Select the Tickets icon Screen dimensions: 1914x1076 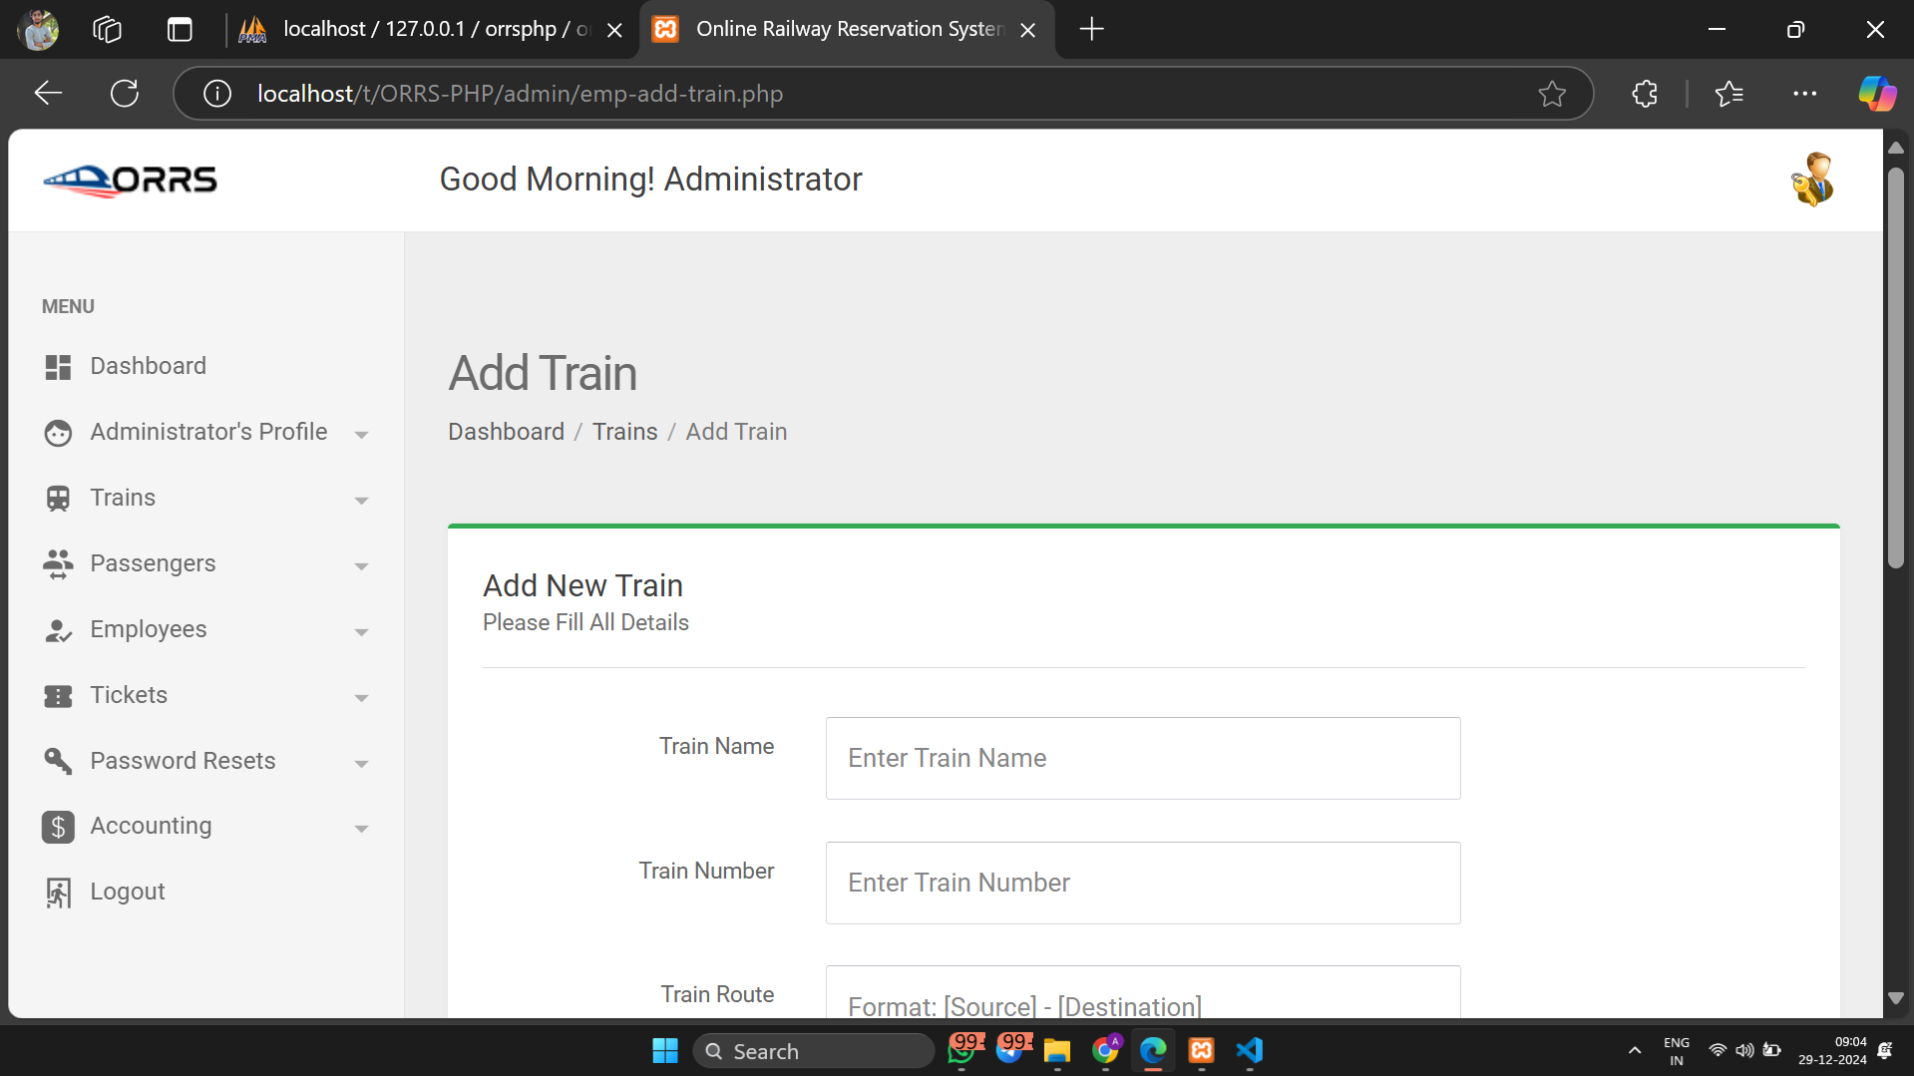[x=58, y=695]
